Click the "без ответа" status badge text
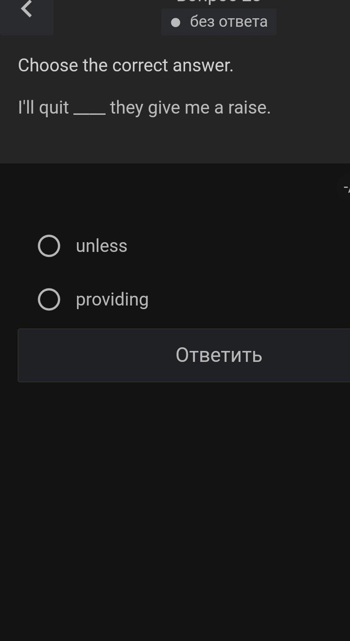This screenshot has width=350, height=641. pyautogui.click(x=228, y=22)
